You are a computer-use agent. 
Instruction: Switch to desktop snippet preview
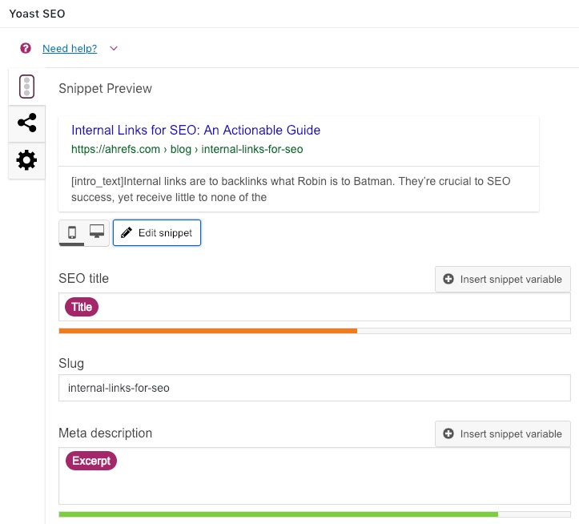click(97, 232)
